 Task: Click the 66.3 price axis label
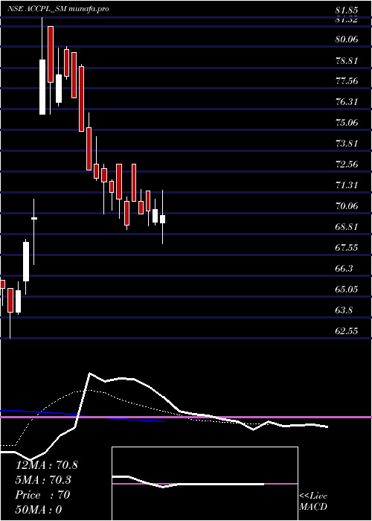click(344, 269)
